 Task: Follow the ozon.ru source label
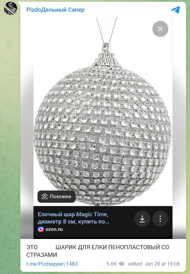[54, 229]
